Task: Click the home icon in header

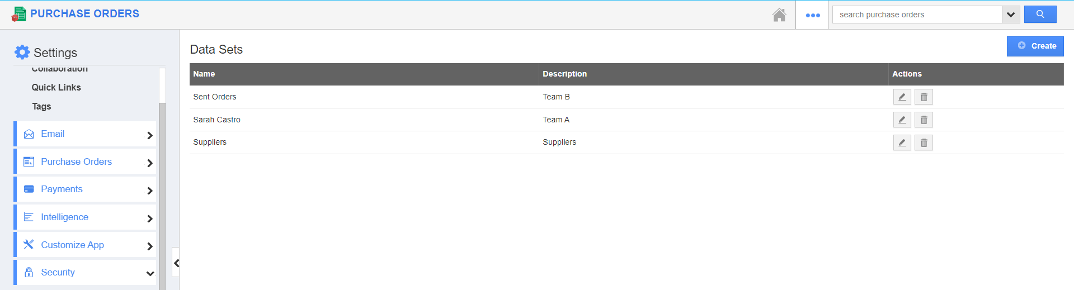Action: (x=779, y=15)
